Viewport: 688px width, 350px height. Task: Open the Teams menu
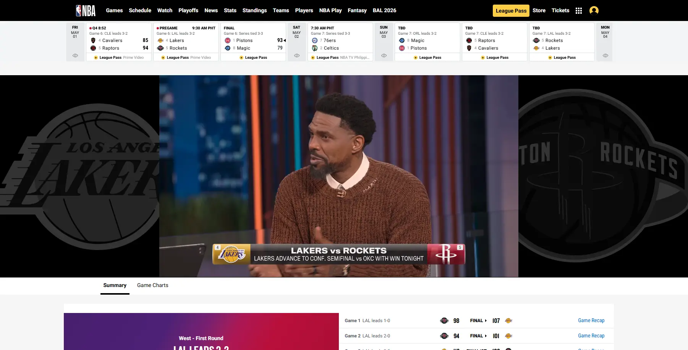(281, 10)
